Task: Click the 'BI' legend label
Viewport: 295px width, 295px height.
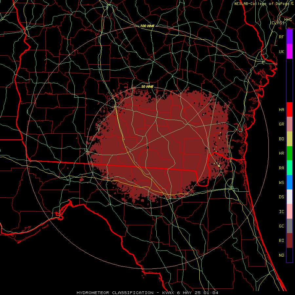Action: pos(282,241)
